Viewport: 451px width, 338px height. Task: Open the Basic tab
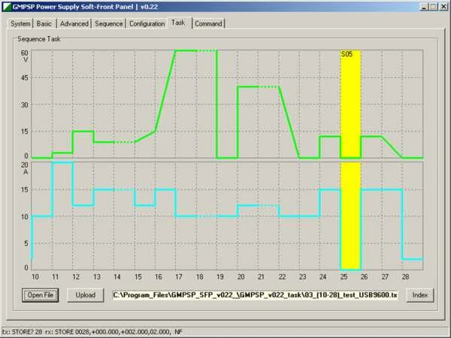(44, 23)
